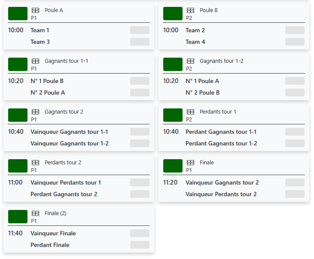Select the score field for N° 2 Poule A
Viewport: 314px width, 259px height.
(x=140, y=92)
